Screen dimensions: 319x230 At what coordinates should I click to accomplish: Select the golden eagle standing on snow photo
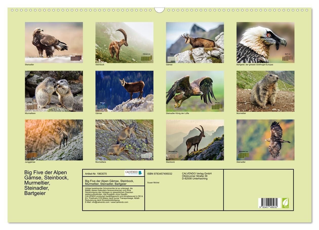pos(54,42)
